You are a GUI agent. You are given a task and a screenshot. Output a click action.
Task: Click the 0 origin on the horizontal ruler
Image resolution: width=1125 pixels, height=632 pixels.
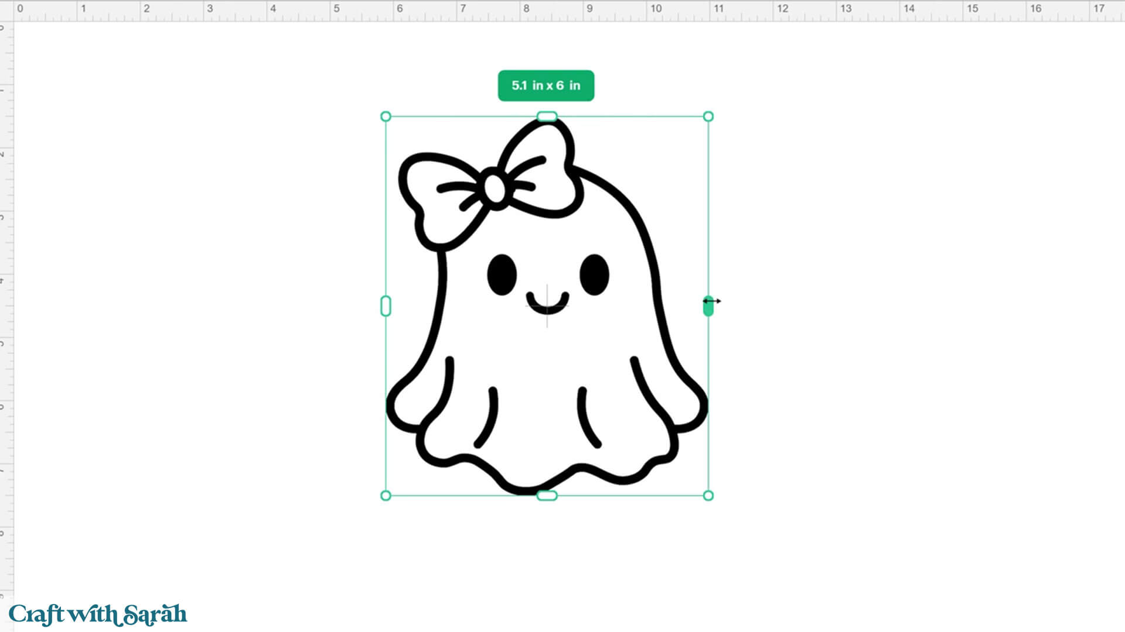tap(20, 9)
